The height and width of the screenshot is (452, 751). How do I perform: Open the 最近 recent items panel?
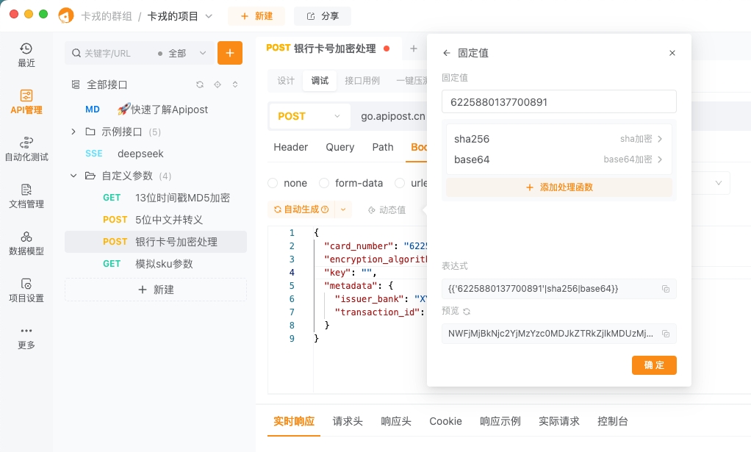click(26, 55)
